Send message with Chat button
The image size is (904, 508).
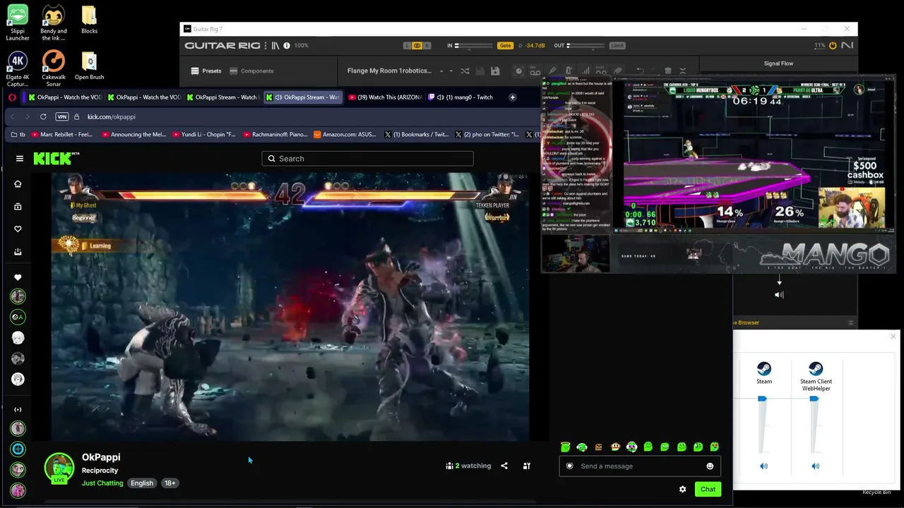pyautogui.click(x=708, y=489)
